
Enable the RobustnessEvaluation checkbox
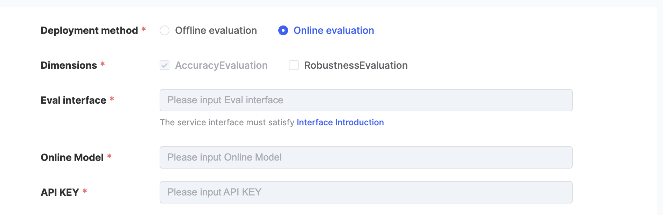pyautogui.click(x=293, y=66)
